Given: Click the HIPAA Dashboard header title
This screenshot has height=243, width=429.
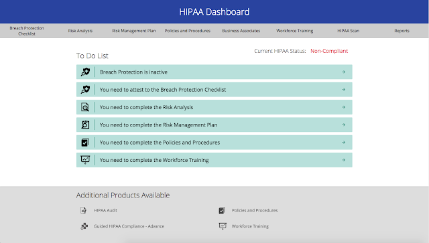Looking at the screenshot, I should [214, 12].
